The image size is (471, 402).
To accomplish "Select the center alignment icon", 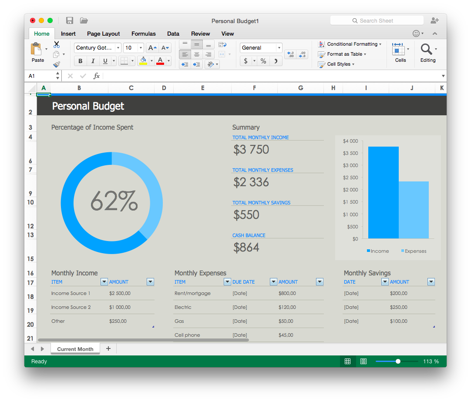I will click(x=197, y=54).
